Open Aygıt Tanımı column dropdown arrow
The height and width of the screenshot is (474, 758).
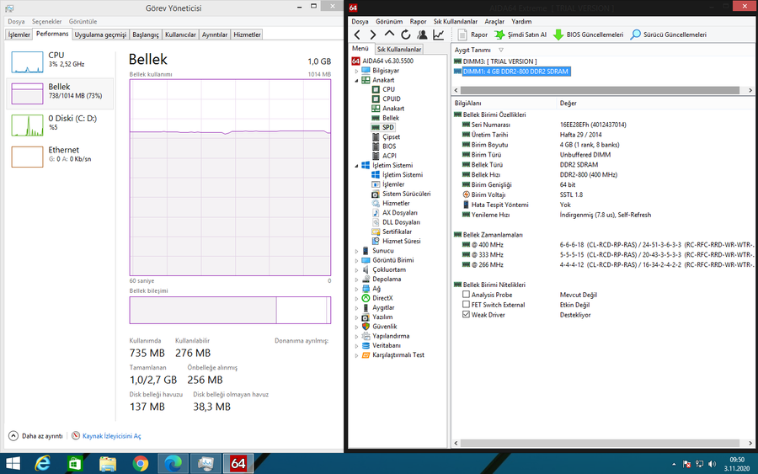click(x=501, y=50)
